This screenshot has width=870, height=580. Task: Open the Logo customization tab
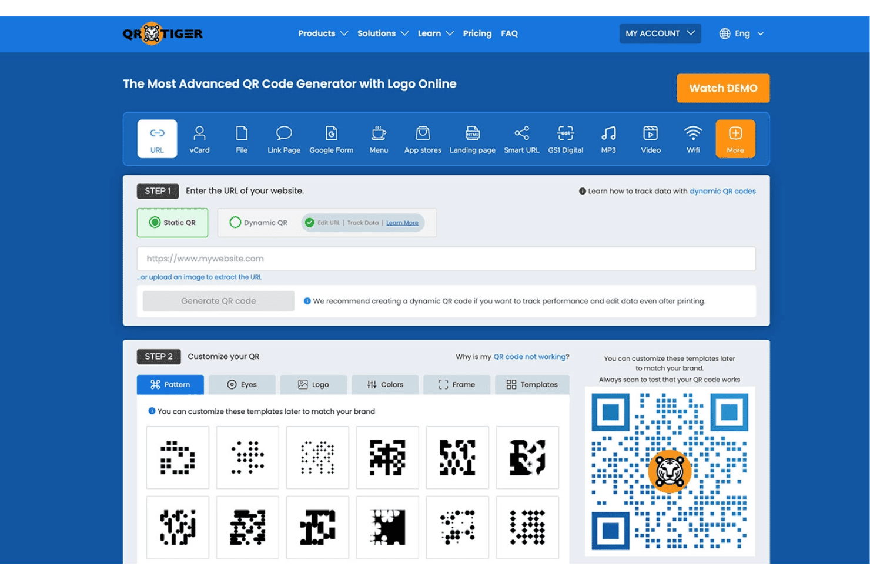point(313,384)
